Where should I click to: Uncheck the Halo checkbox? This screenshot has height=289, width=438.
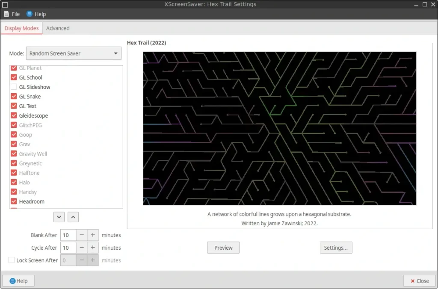coord(14,182)
